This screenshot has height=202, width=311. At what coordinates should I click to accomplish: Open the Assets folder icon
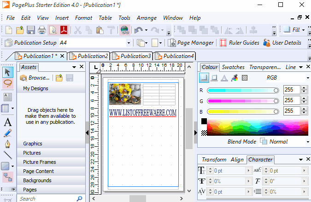[59, 78]
